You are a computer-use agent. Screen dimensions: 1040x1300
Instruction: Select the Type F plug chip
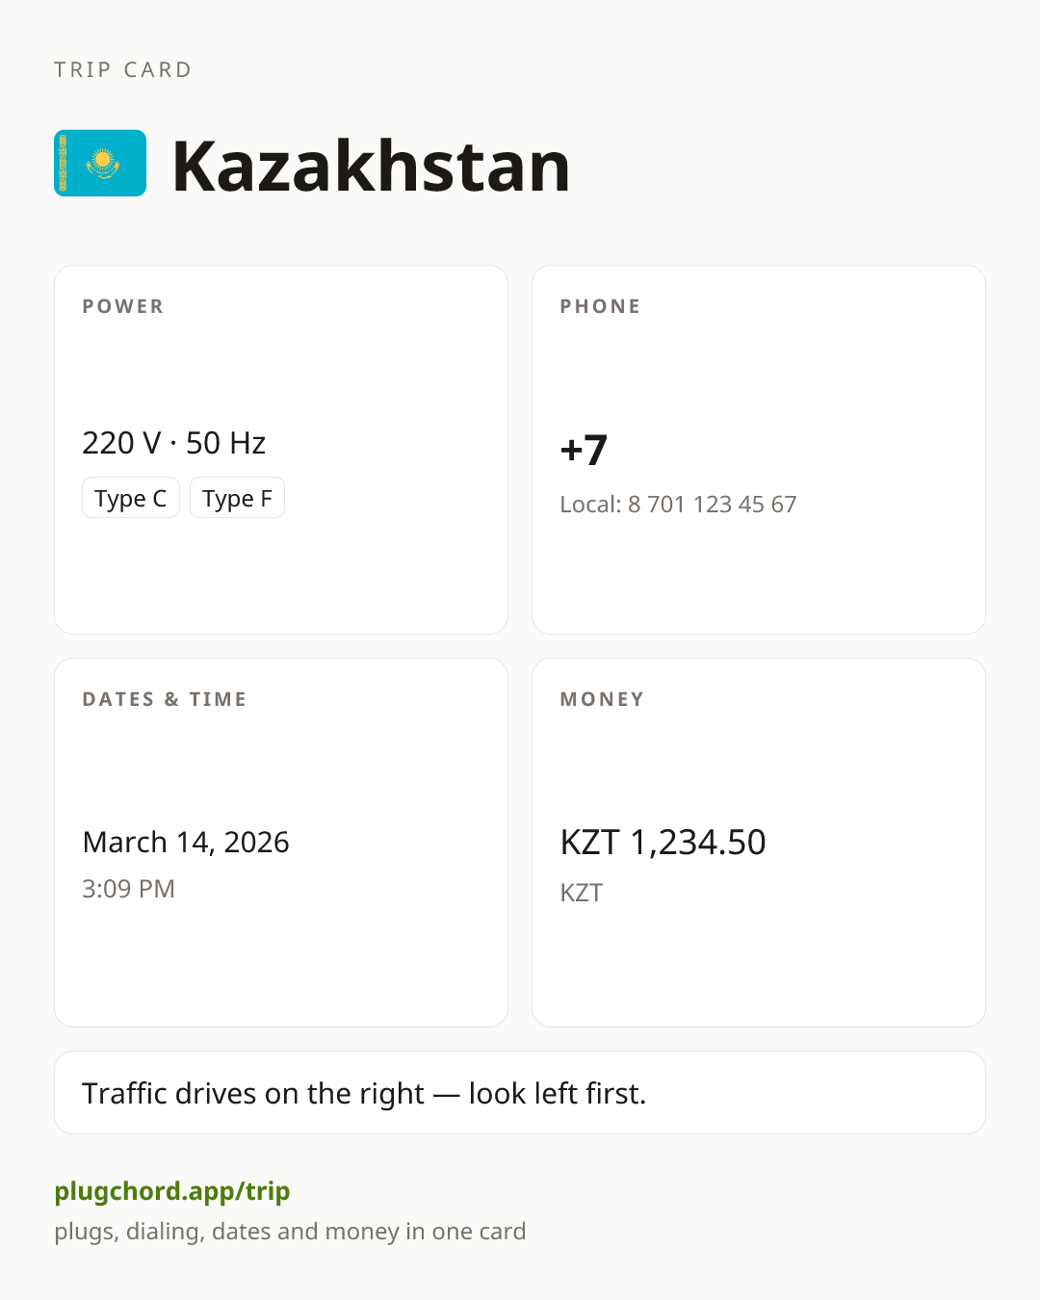point(237,498)
